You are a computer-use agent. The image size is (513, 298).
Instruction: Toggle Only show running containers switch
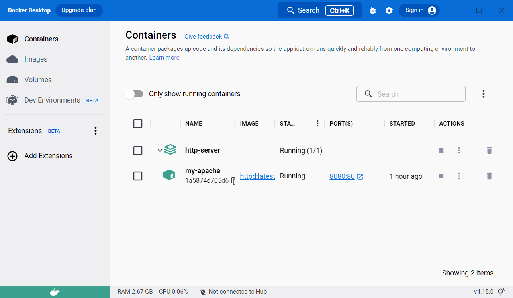pos(134,94)
